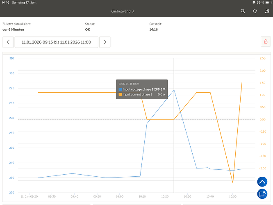Tap the blue scroll-to-top arrow button
273x205 pixels.
(262, 182)
